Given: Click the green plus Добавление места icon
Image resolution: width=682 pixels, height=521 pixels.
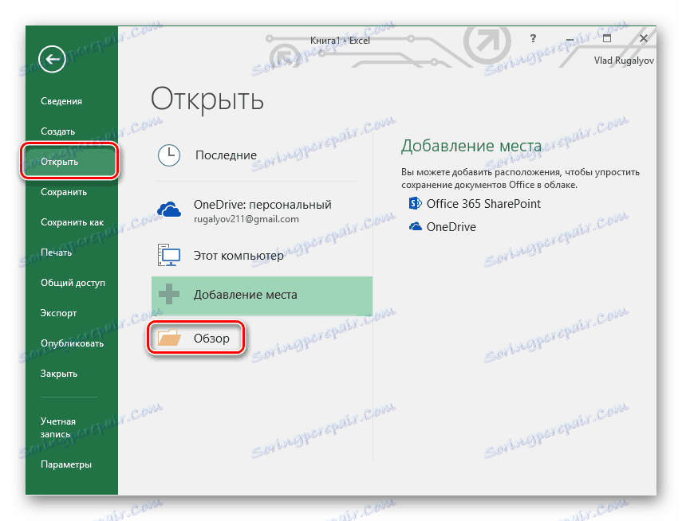Looking at the screenshot, I should [169, 294].
